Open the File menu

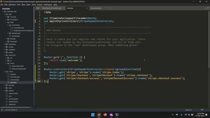pos(2,5)
